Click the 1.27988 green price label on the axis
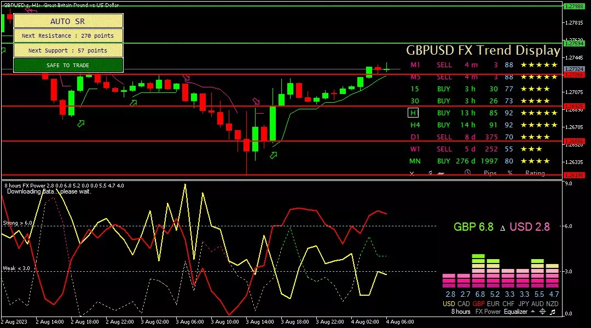591x328 pixels. point(573,6)
